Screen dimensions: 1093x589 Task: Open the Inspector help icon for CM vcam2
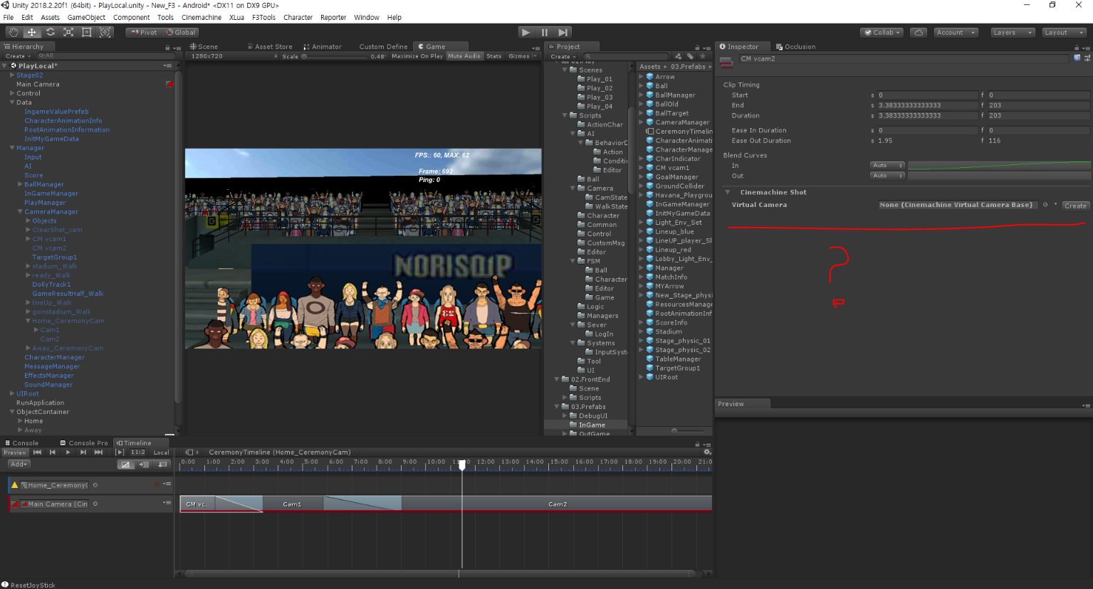coord(1077,58)
